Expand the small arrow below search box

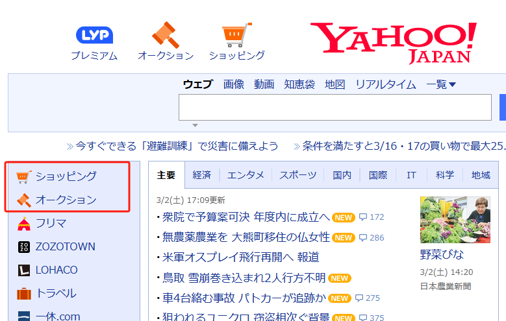tap(195, 125)
